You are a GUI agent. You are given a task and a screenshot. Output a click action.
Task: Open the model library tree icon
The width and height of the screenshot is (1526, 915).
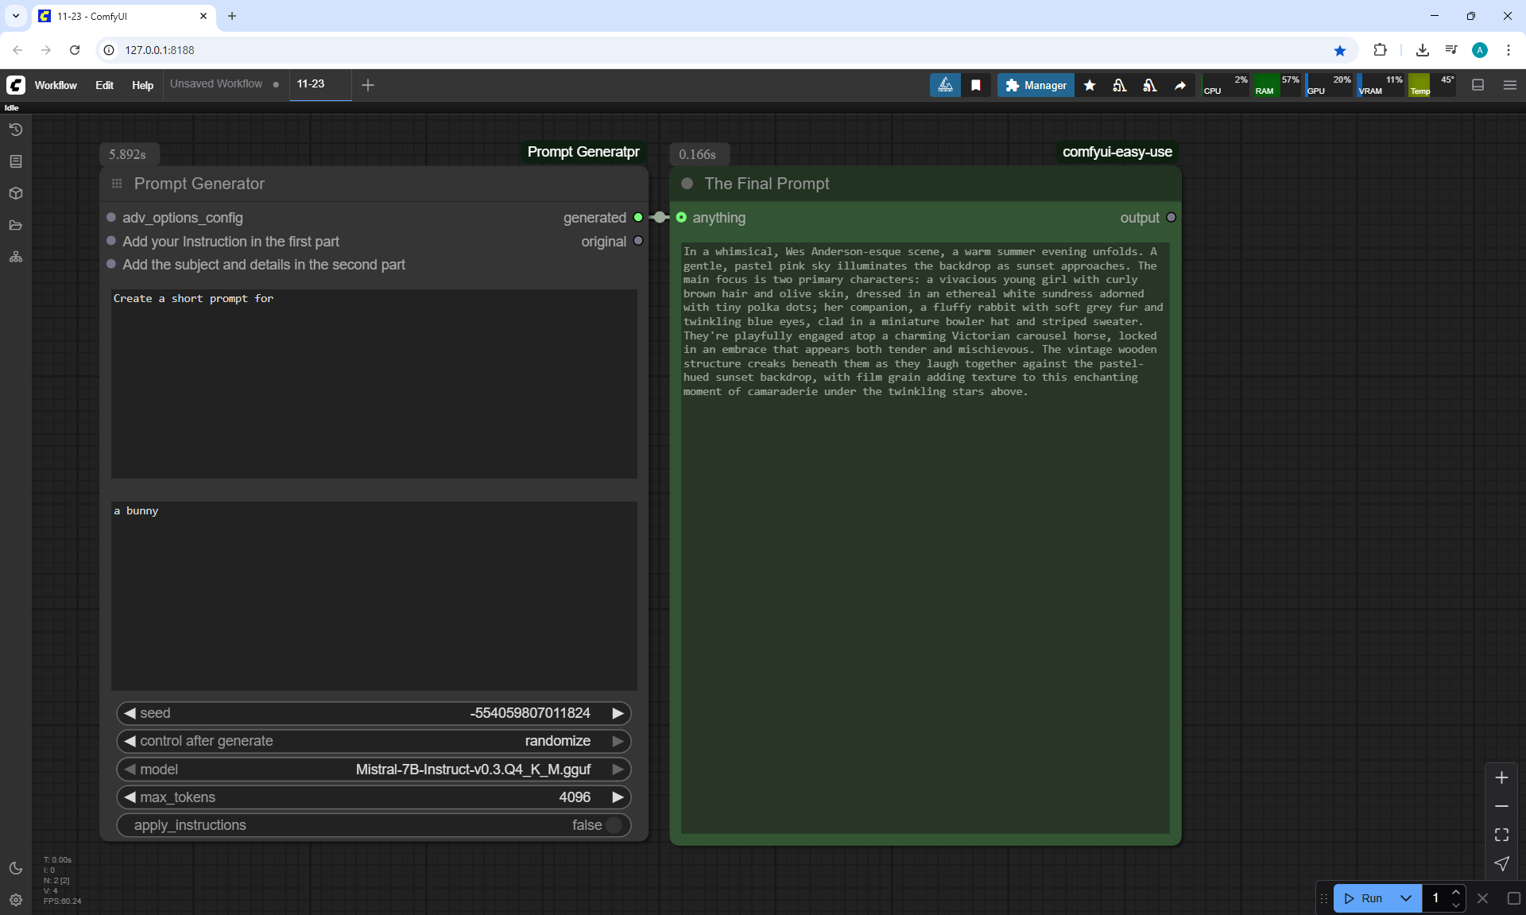pos(15,257)
